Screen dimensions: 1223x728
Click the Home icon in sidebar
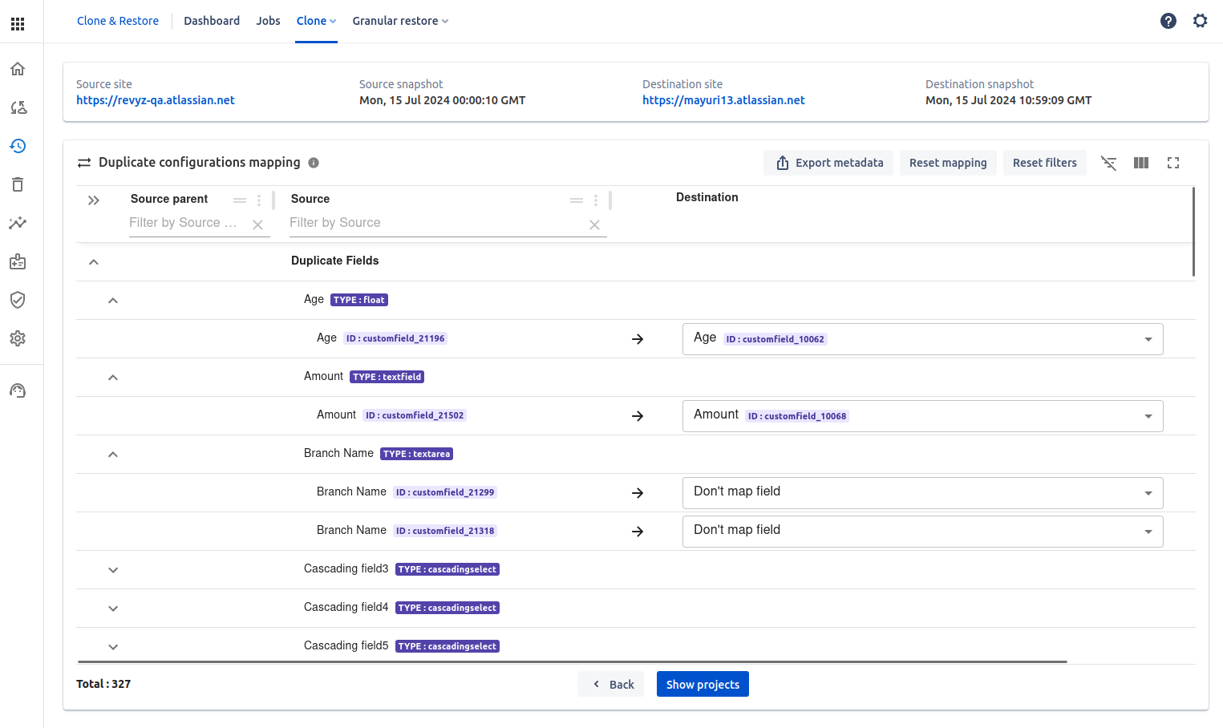click(18, 69)
